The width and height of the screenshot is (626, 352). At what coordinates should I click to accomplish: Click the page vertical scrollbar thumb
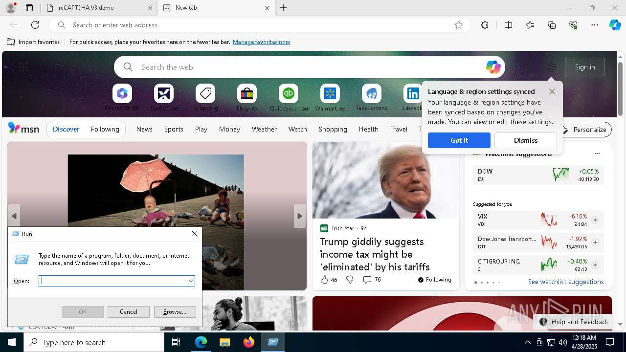tap(620, 88)
